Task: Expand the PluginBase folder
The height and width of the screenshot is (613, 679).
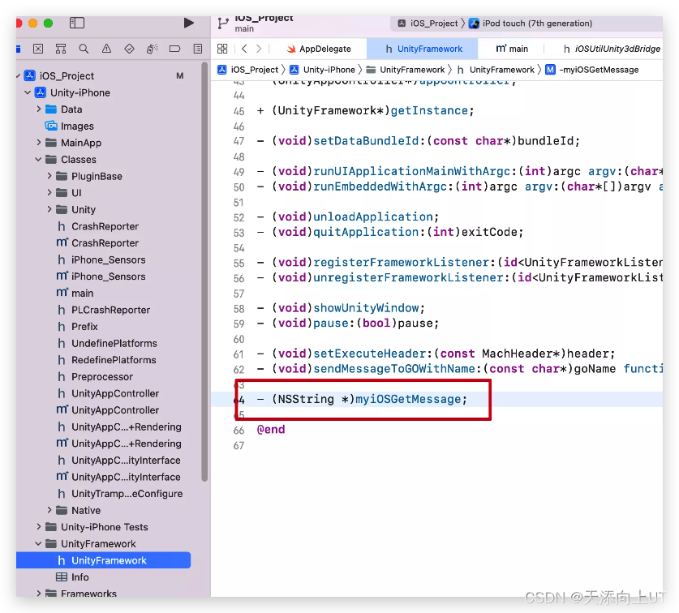Action: pos(49,176)
